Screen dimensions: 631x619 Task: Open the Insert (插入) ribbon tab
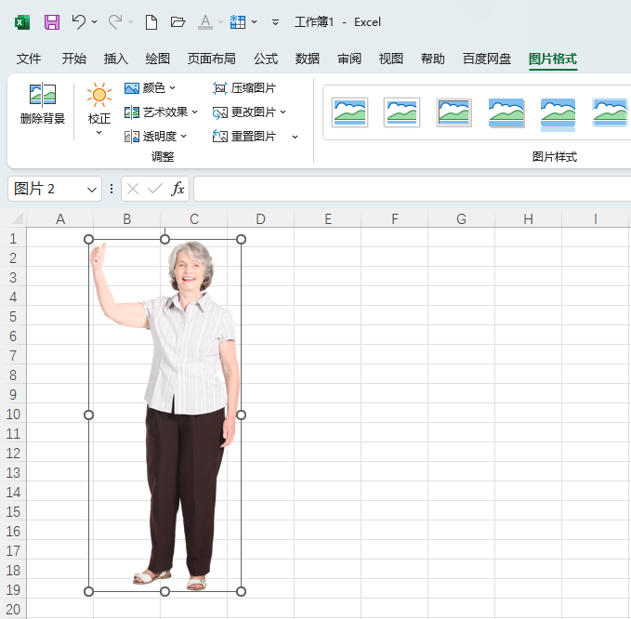click(116, 59)
